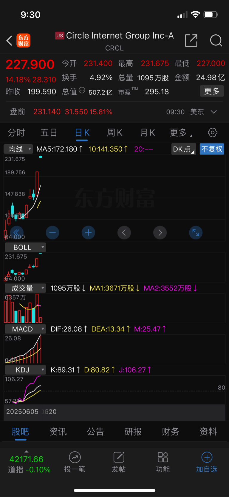This screenshot has width=229, height=497.
Task: Open chart settings gear icon
Action: 213,132
